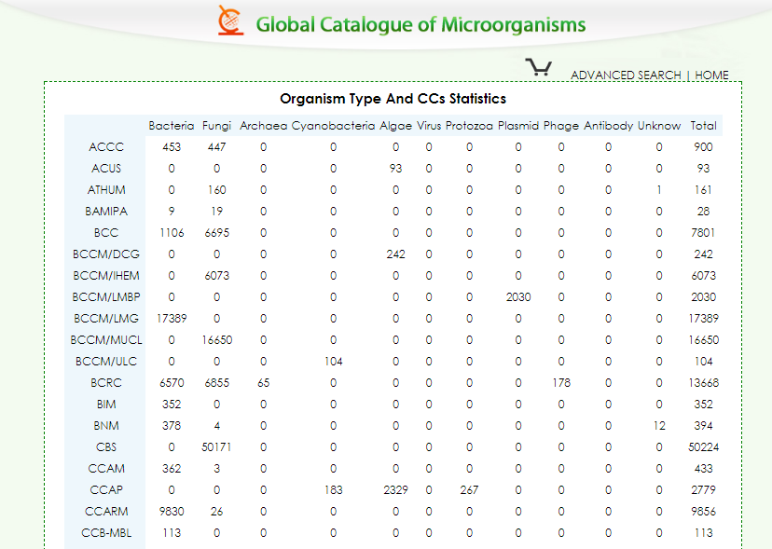The height and width of the screenshot is (549, 772).
Task: Select the Phage column header
Action: click(x=561, y=126)
